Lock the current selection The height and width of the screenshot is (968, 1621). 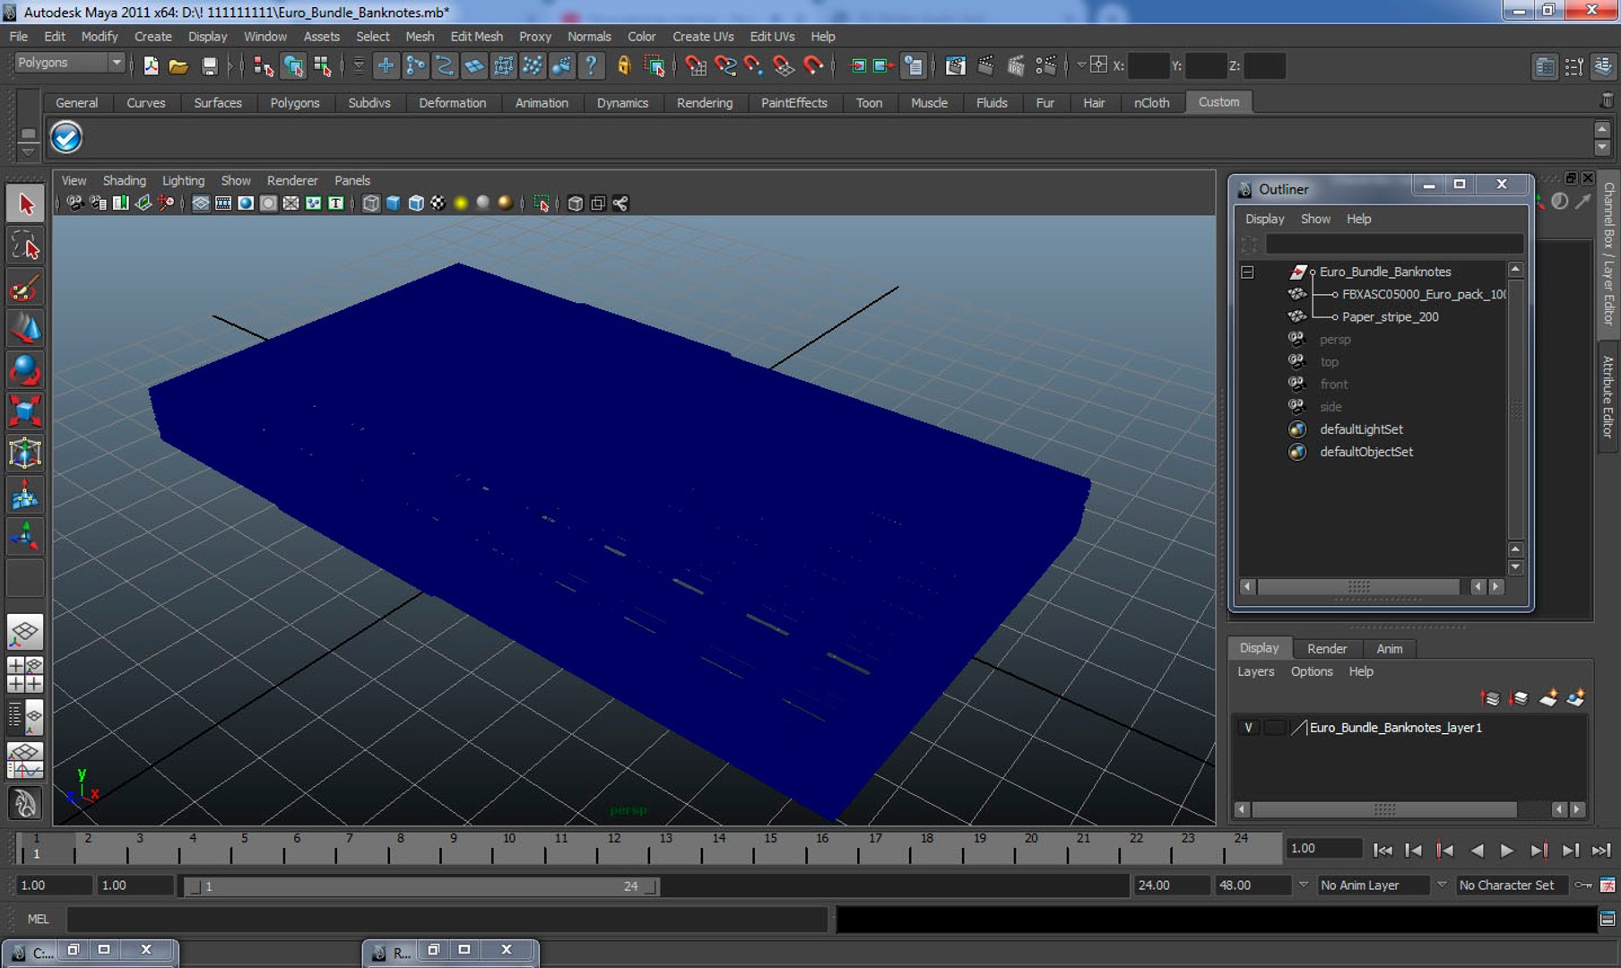click(624, 65)
